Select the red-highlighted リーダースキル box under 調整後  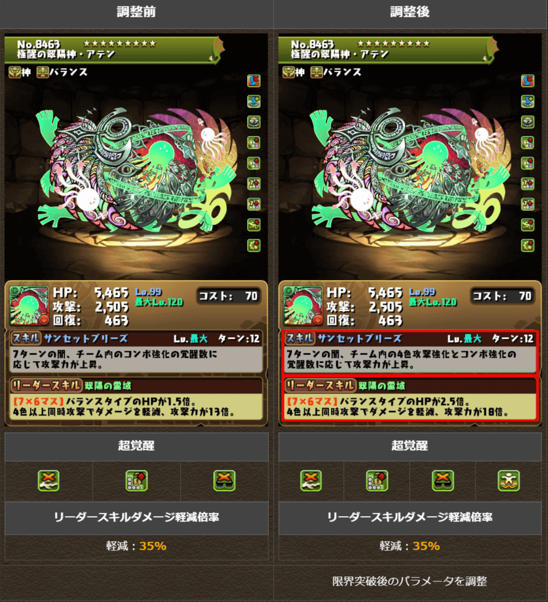tap(410, 399)
